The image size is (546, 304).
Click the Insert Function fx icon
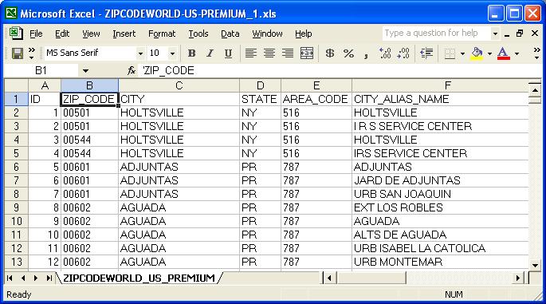132,71
